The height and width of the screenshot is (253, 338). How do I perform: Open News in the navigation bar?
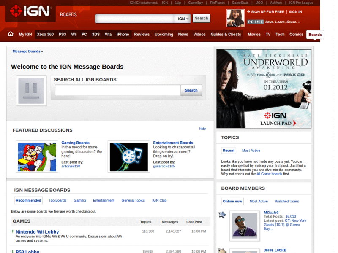click(x=183, y=35)
